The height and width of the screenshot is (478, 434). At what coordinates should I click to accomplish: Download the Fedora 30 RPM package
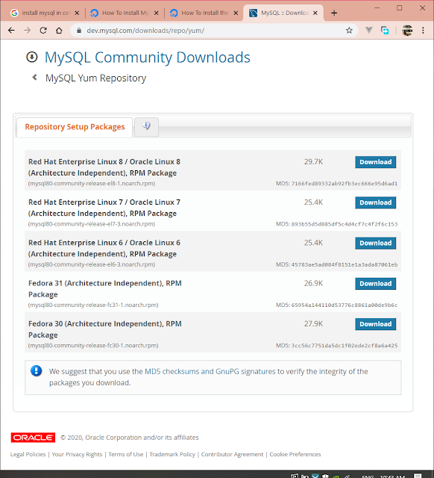(x=376, y=324)
